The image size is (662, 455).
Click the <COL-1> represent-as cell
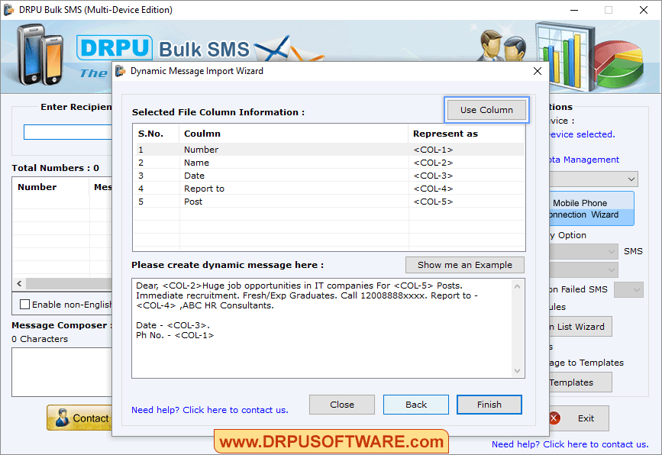pyautogui.click(x=433, y=150)
